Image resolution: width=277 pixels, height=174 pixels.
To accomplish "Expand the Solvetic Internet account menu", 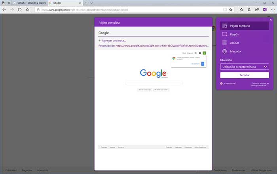I will point(260,84).
